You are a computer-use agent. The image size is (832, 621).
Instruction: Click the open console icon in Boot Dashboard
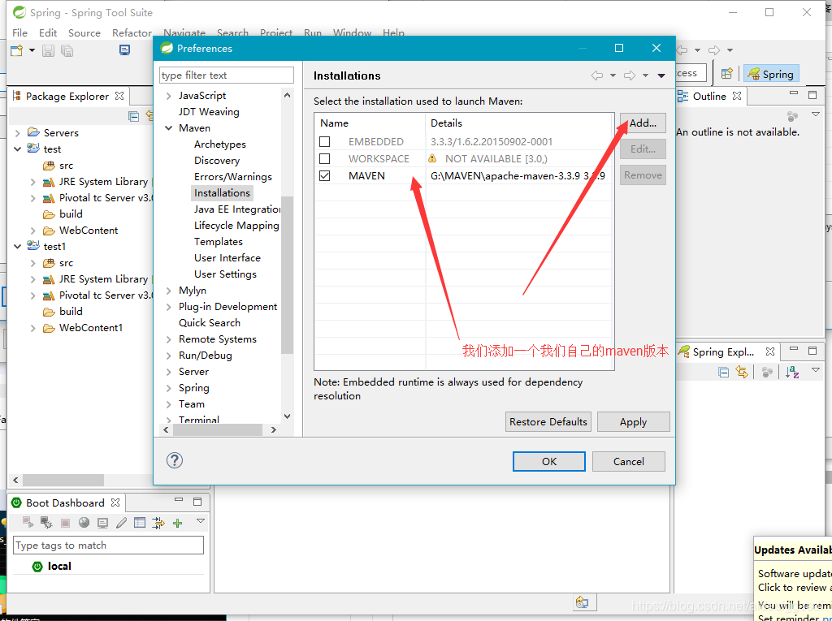click(x=102, y=523)
